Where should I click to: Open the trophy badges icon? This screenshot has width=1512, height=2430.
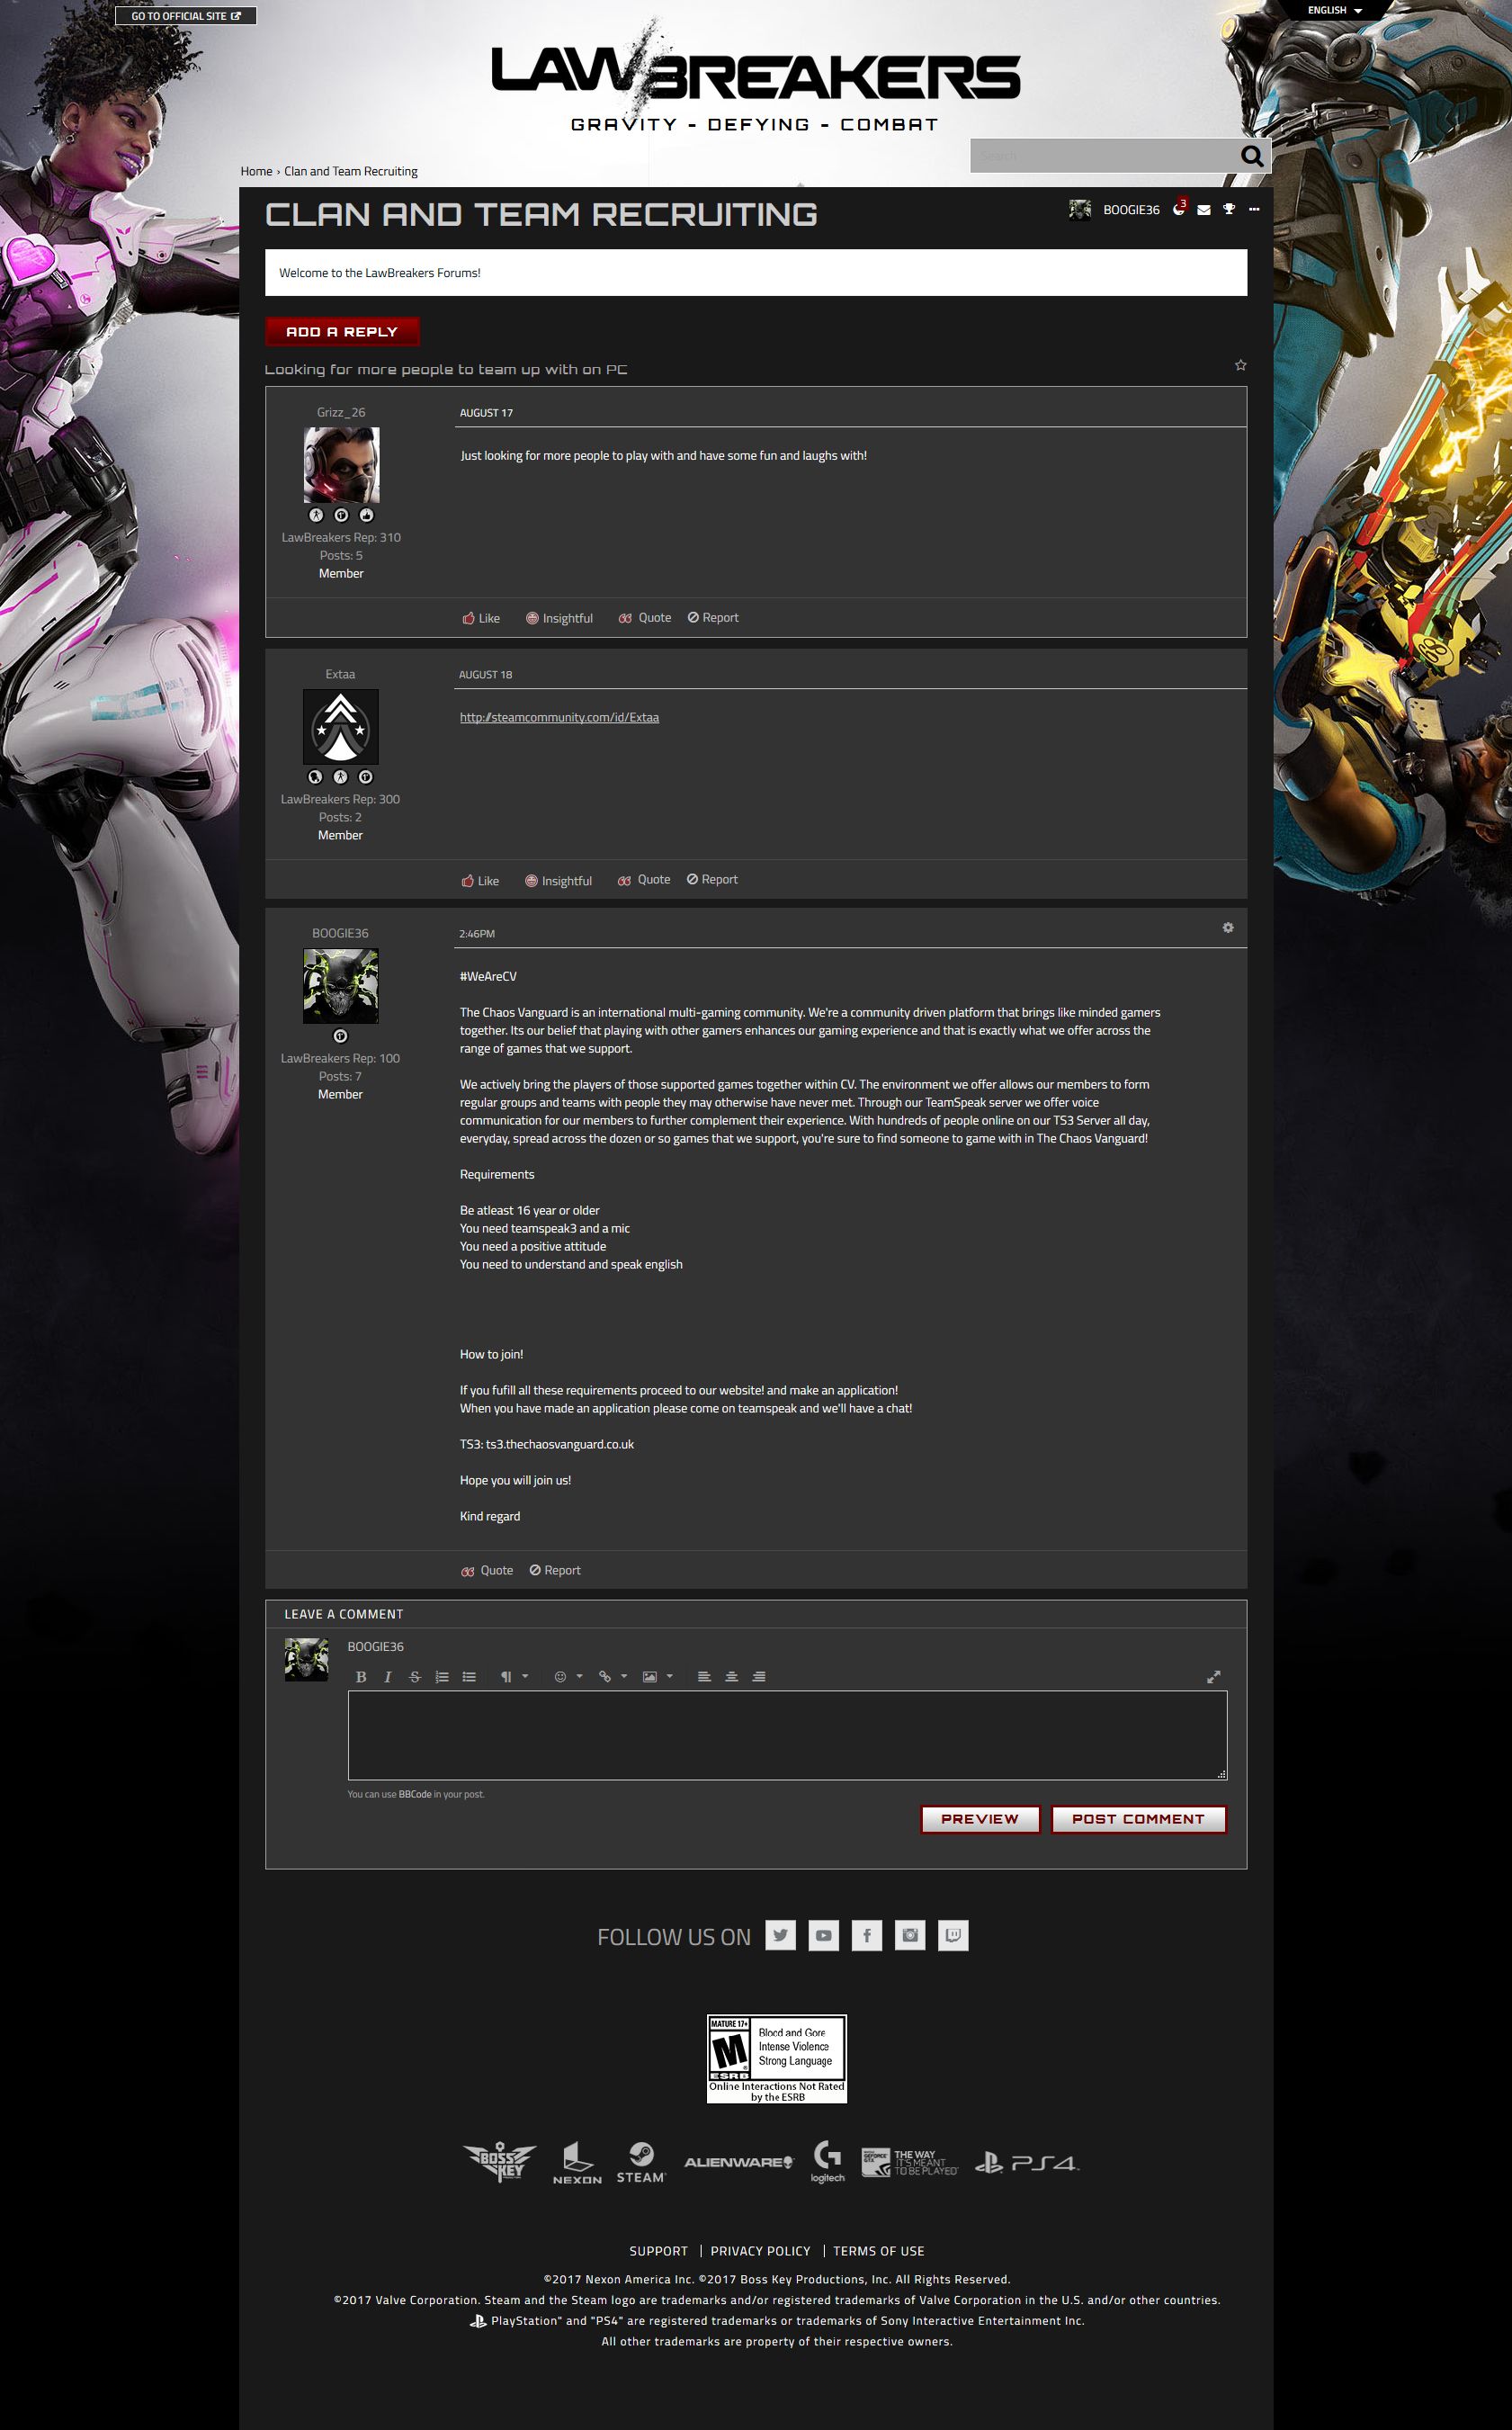point(1229,210)
